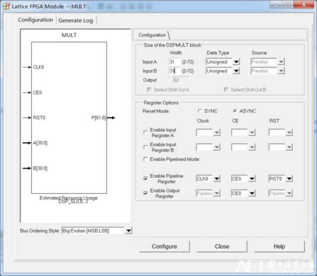The image size is (317, 276).
Task: Click the Input A width field
Action: [174, 62]
